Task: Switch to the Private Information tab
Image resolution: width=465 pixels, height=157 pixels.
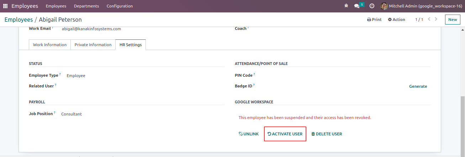Action: coord(93,45)
